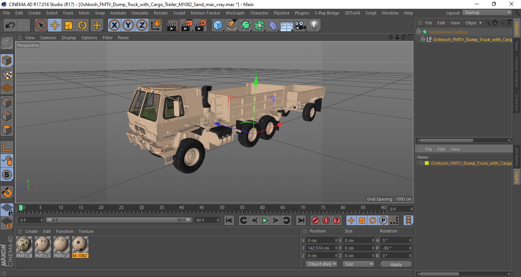Click Render View clapperboard icon
Image resolution: width=521 pixels, height=277 pixels.
(173, 25)
